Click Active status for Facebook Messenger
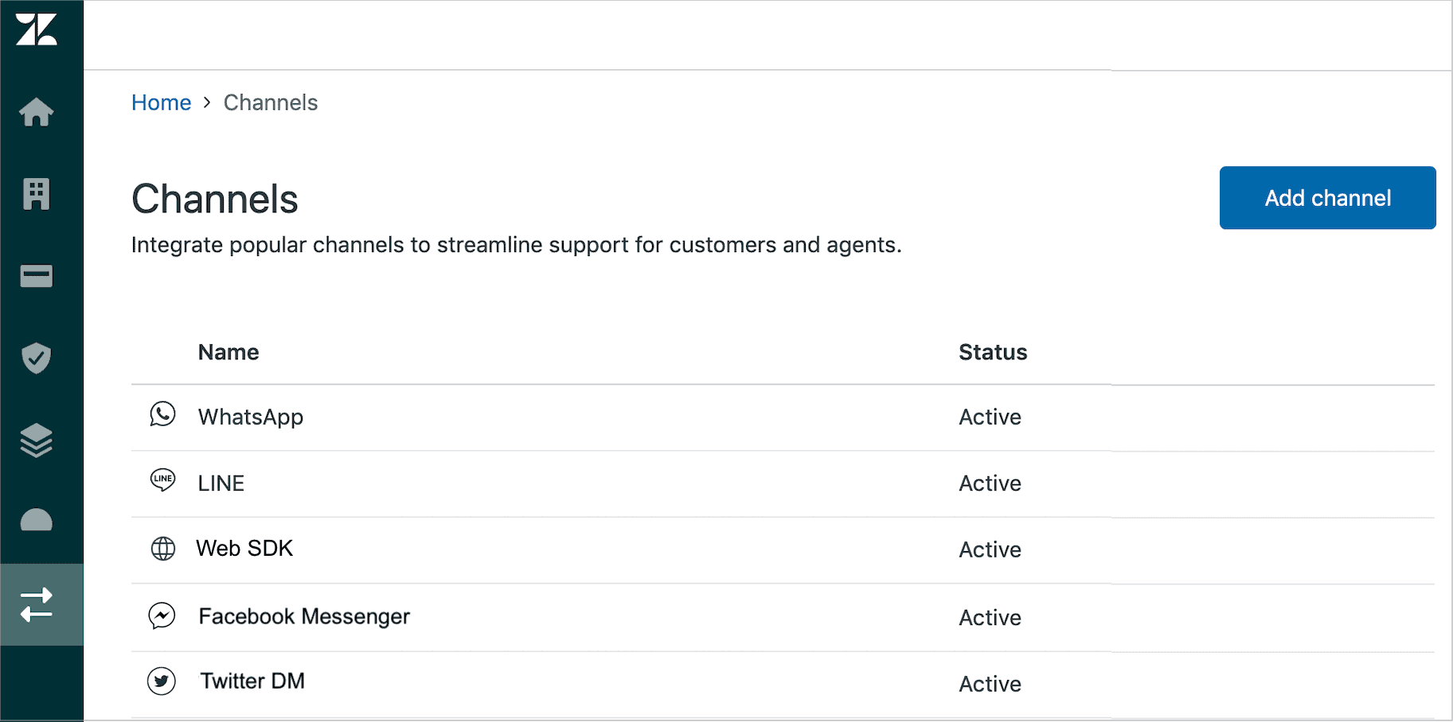The width and height of the screenshot is (1453, 722). click(x=990, y=618)
